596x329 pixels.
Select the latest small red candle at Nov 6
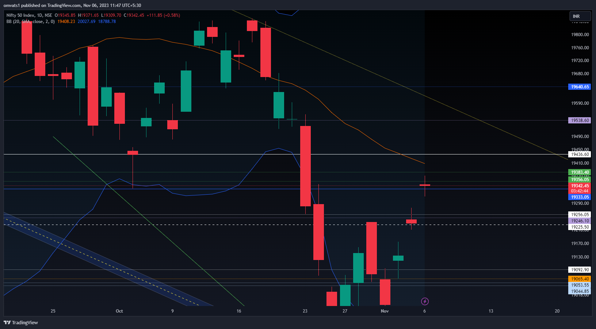[x=425, y=185]
